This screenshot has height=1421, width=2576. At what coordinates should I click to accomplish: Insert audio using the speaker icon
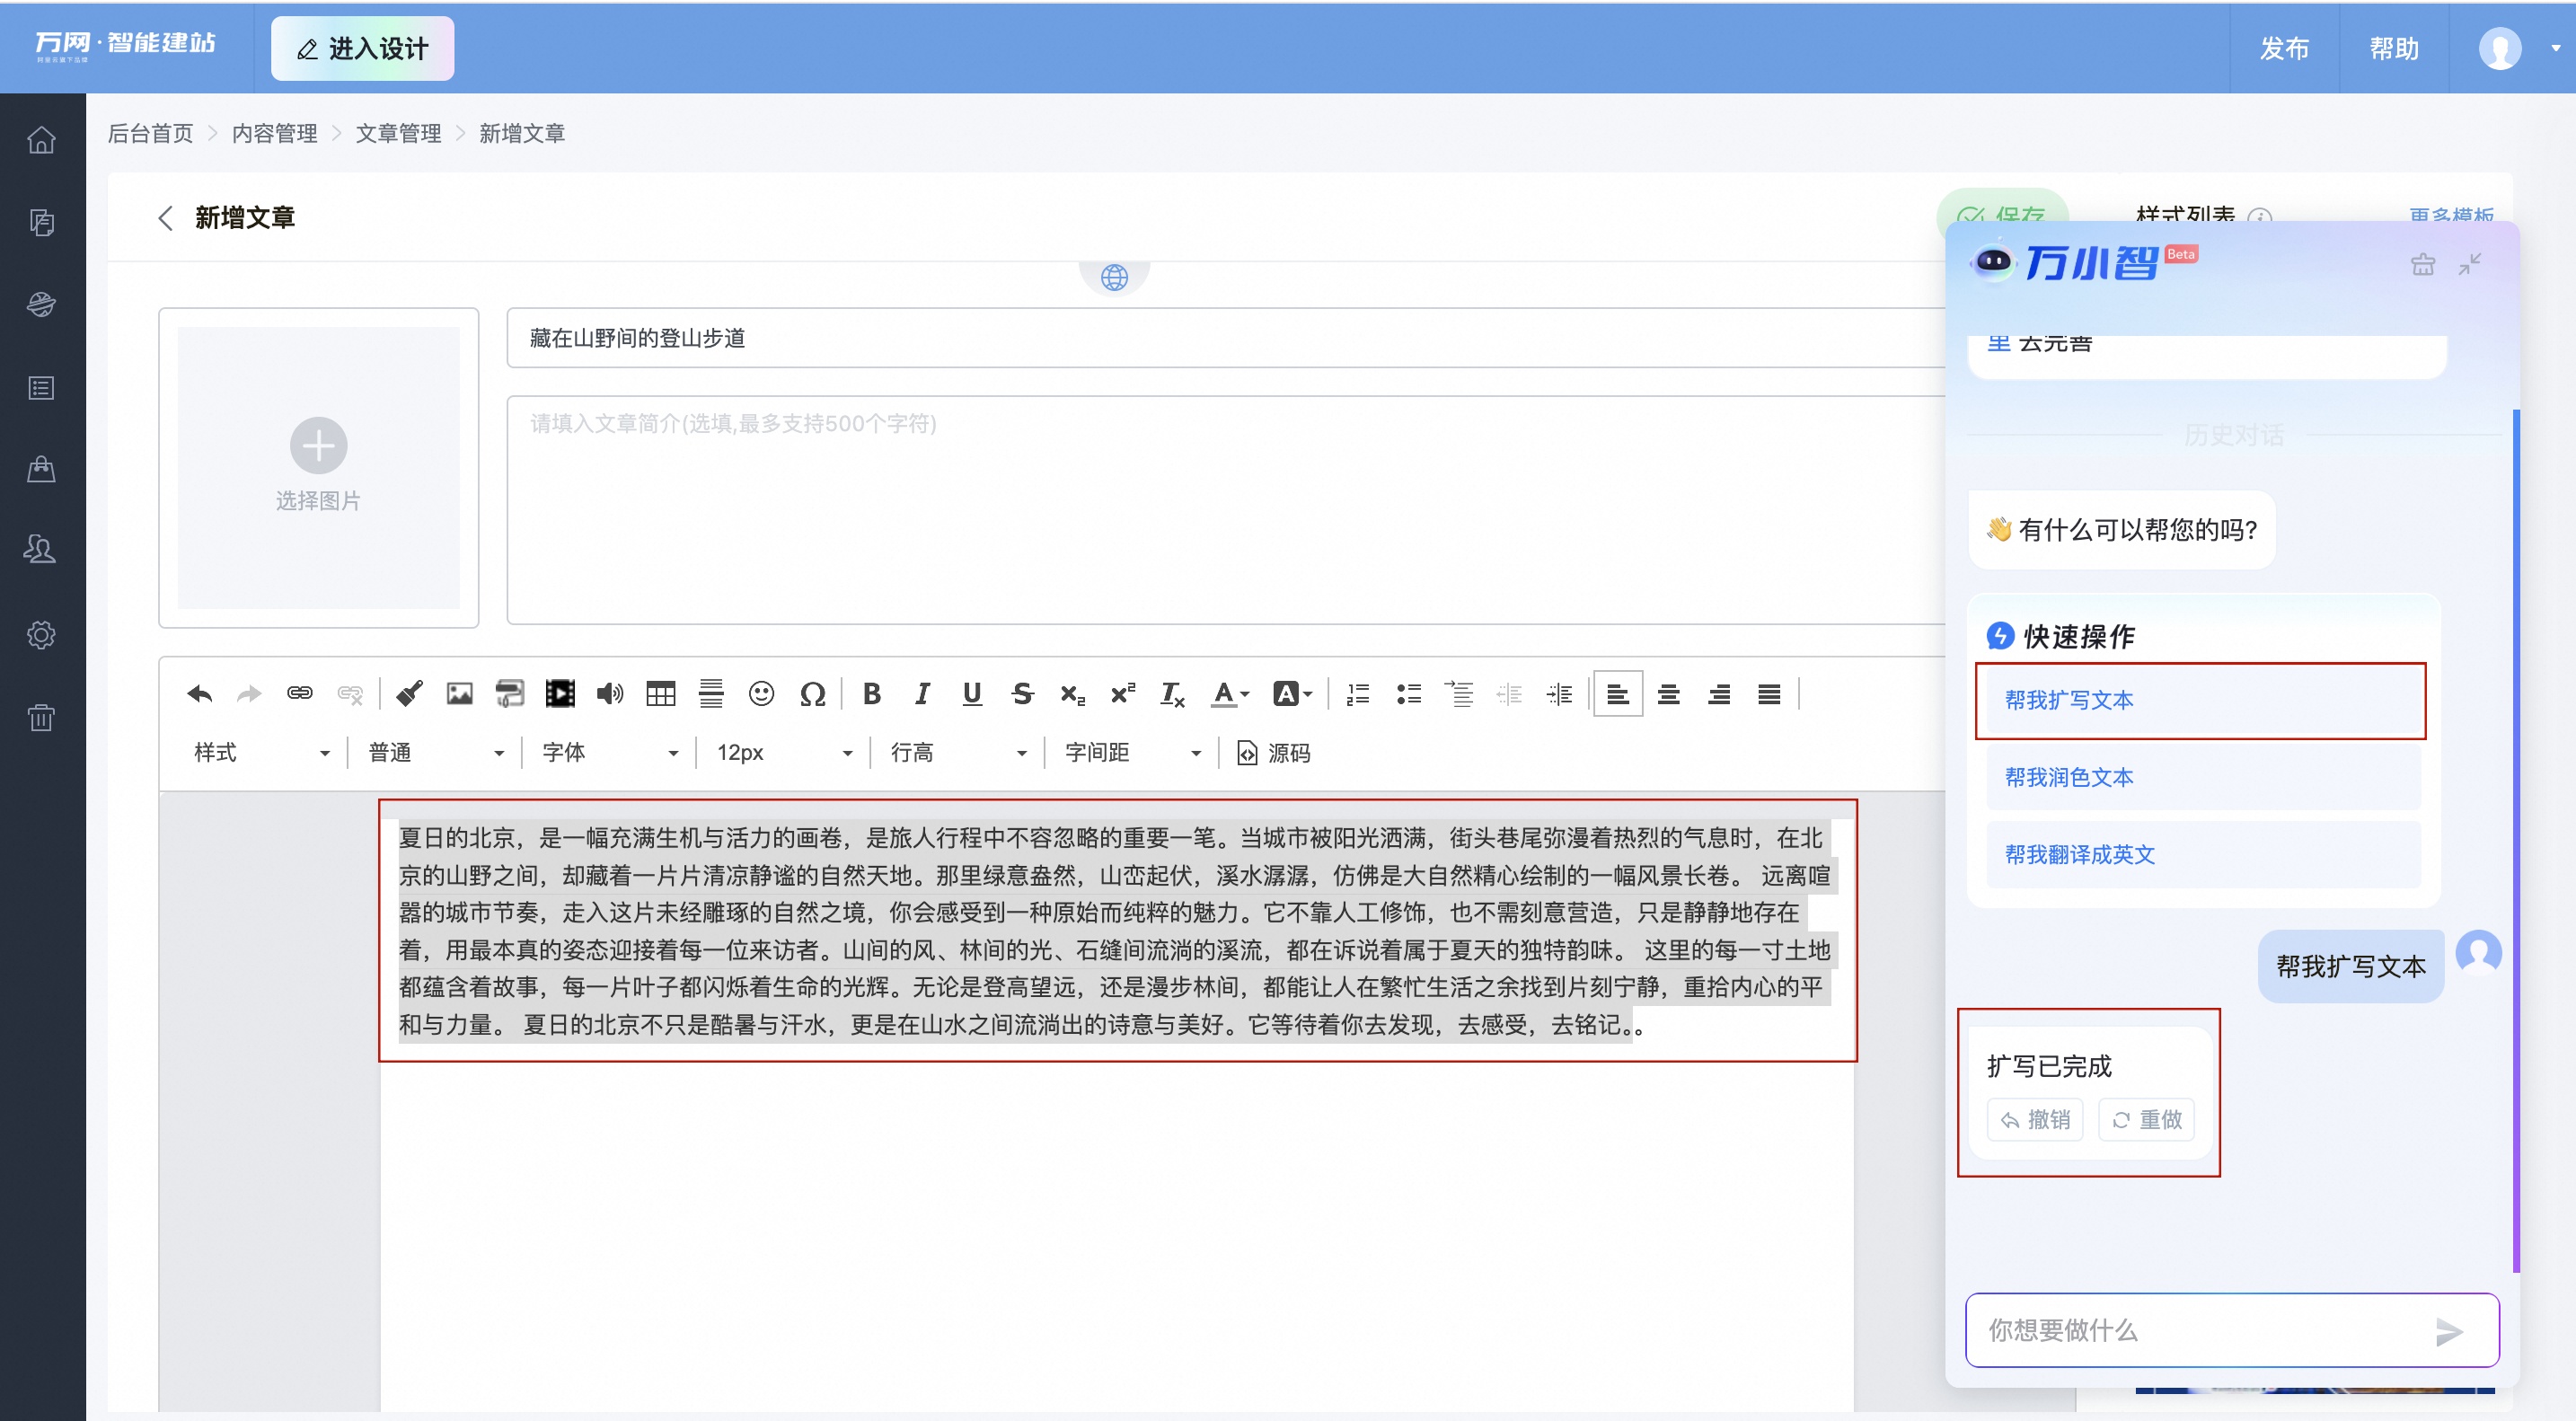(610, 694)
